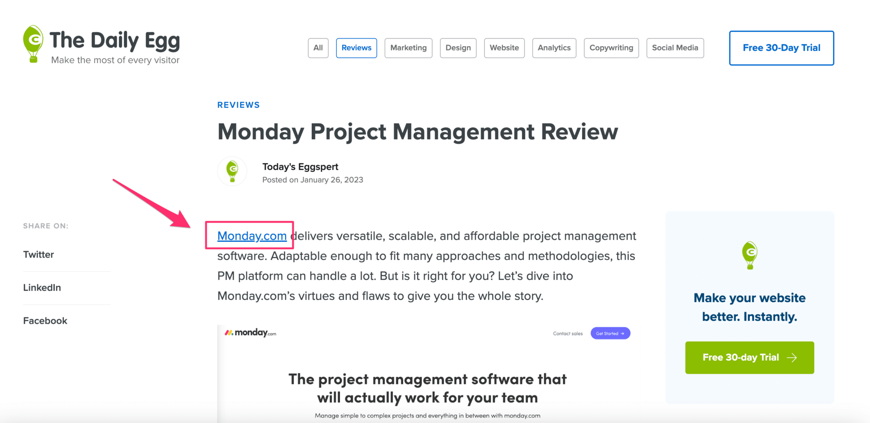The image size is (870, 423).
Task: Switch to the Website category
Action: coord(504,48)
